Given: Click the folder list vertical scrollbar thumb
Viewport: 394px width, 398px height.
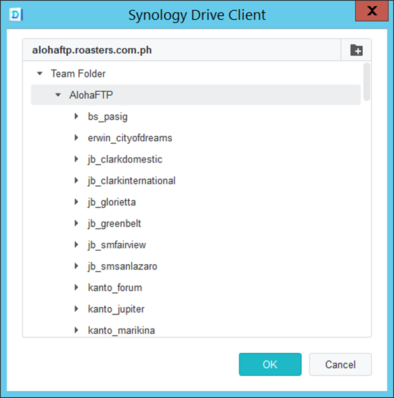Looking at the screenshot, I should tap(367, 82).
